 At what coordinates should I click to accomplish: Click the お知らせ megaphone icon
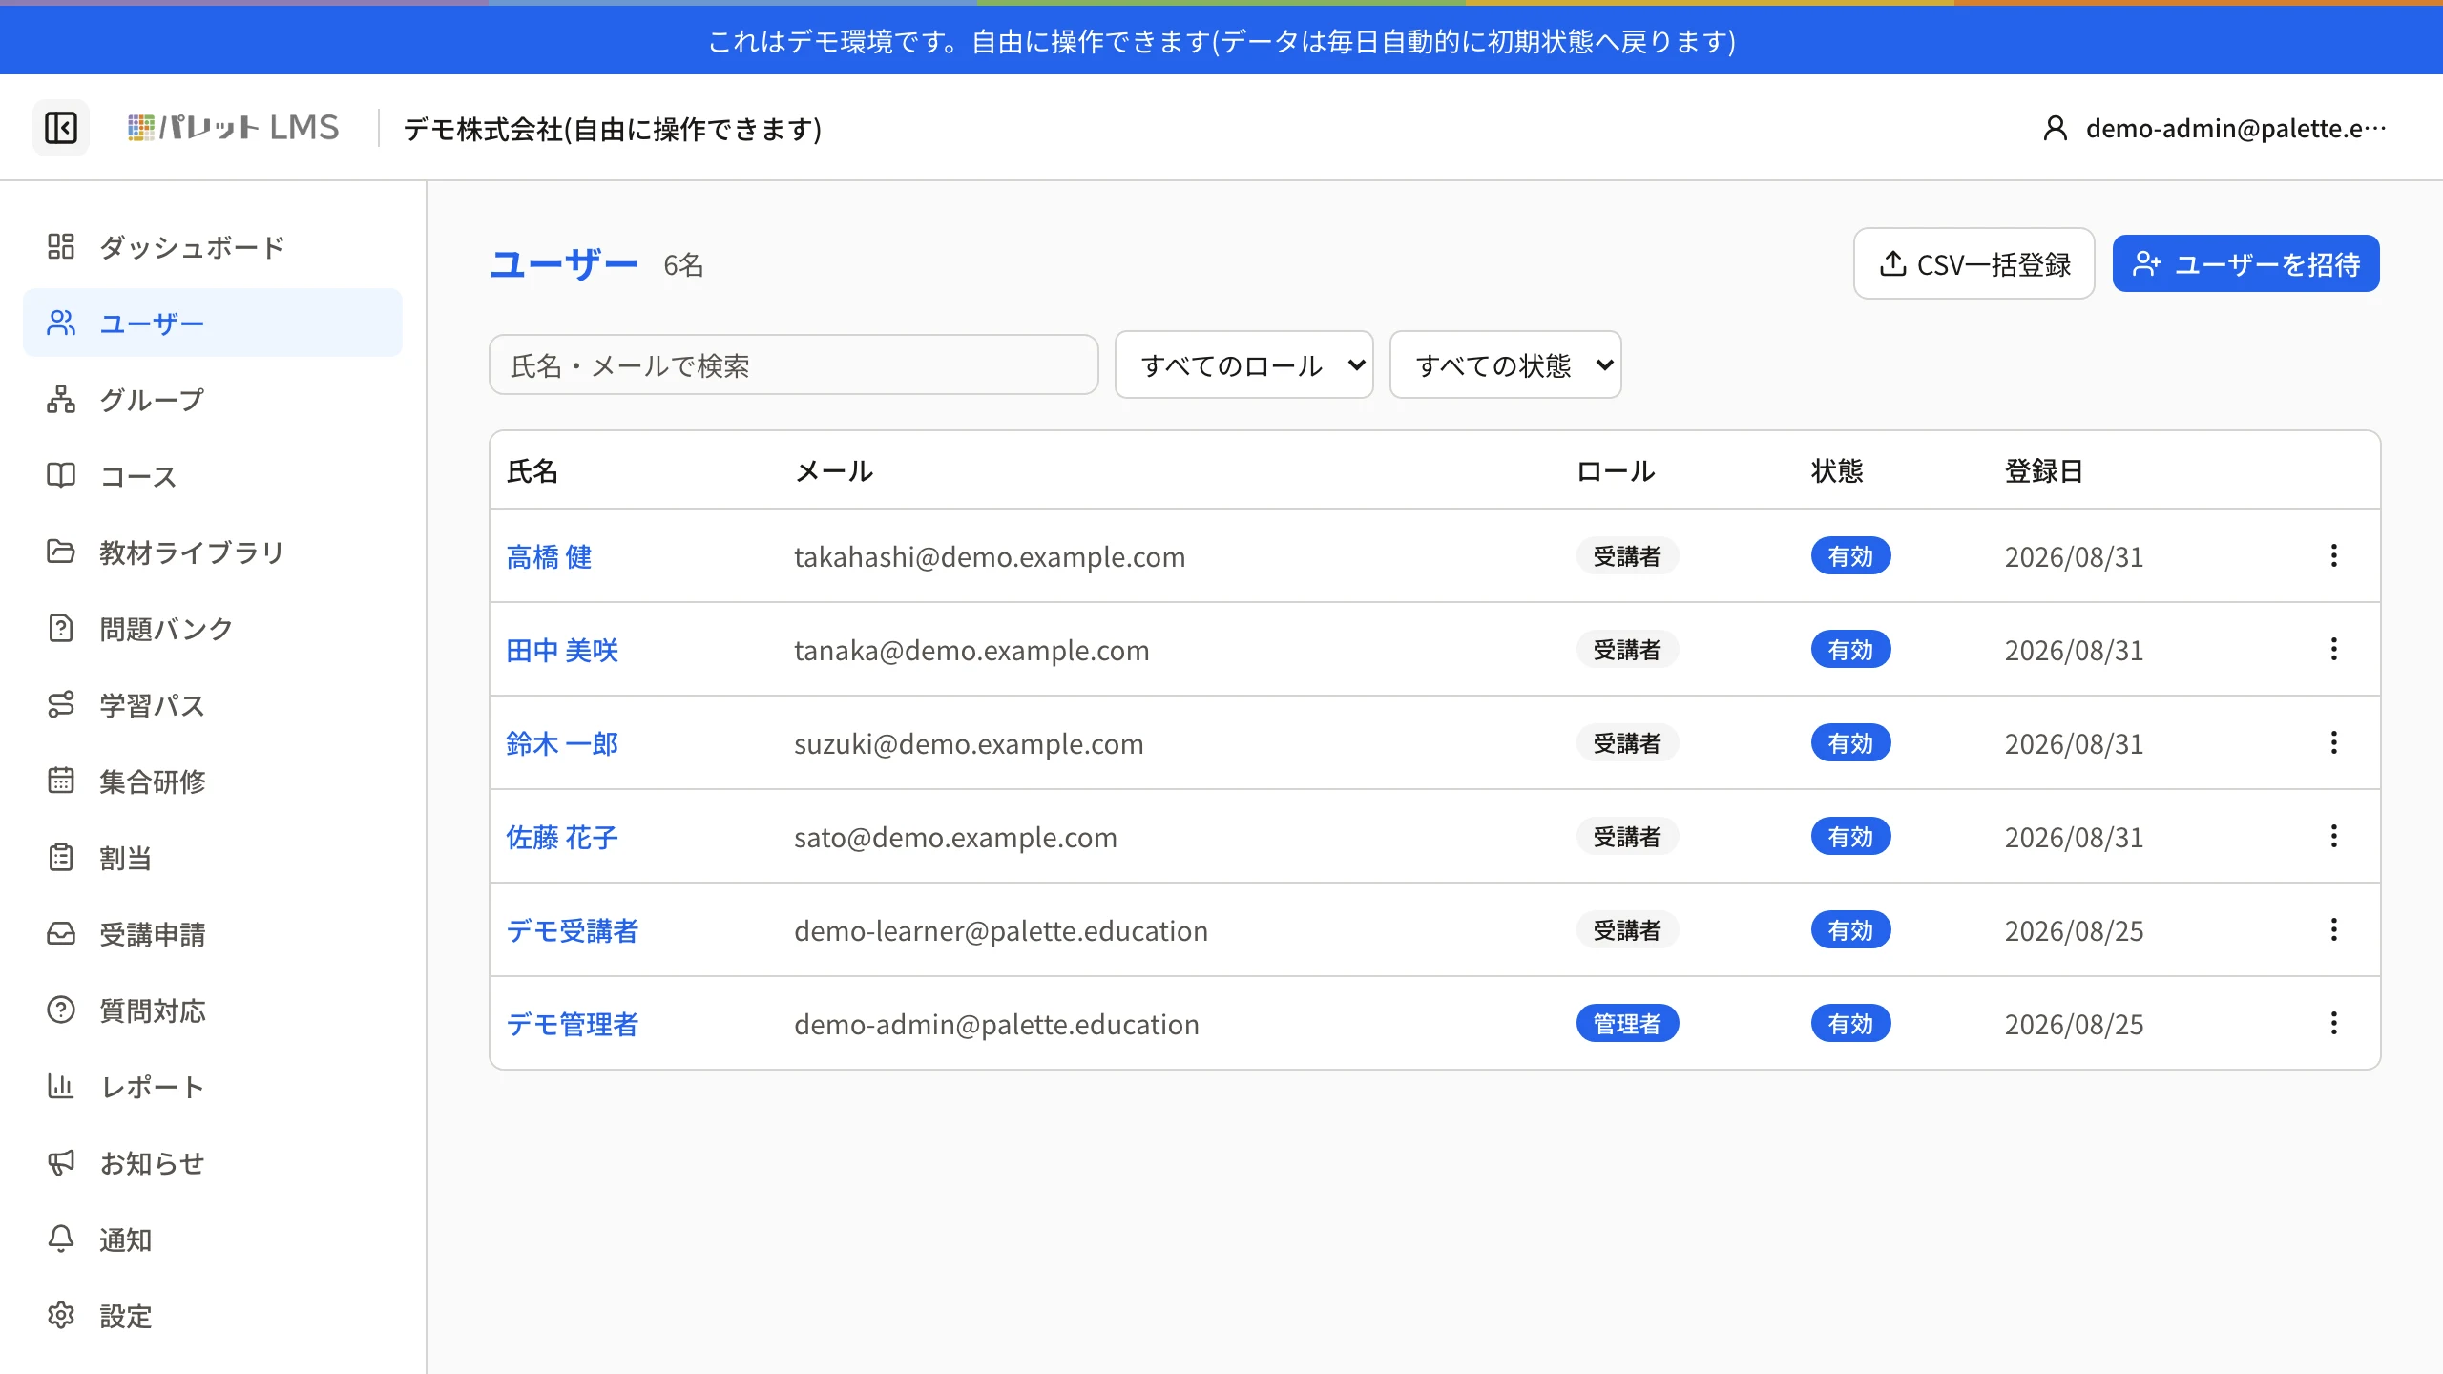click(x=61, y=1162)
